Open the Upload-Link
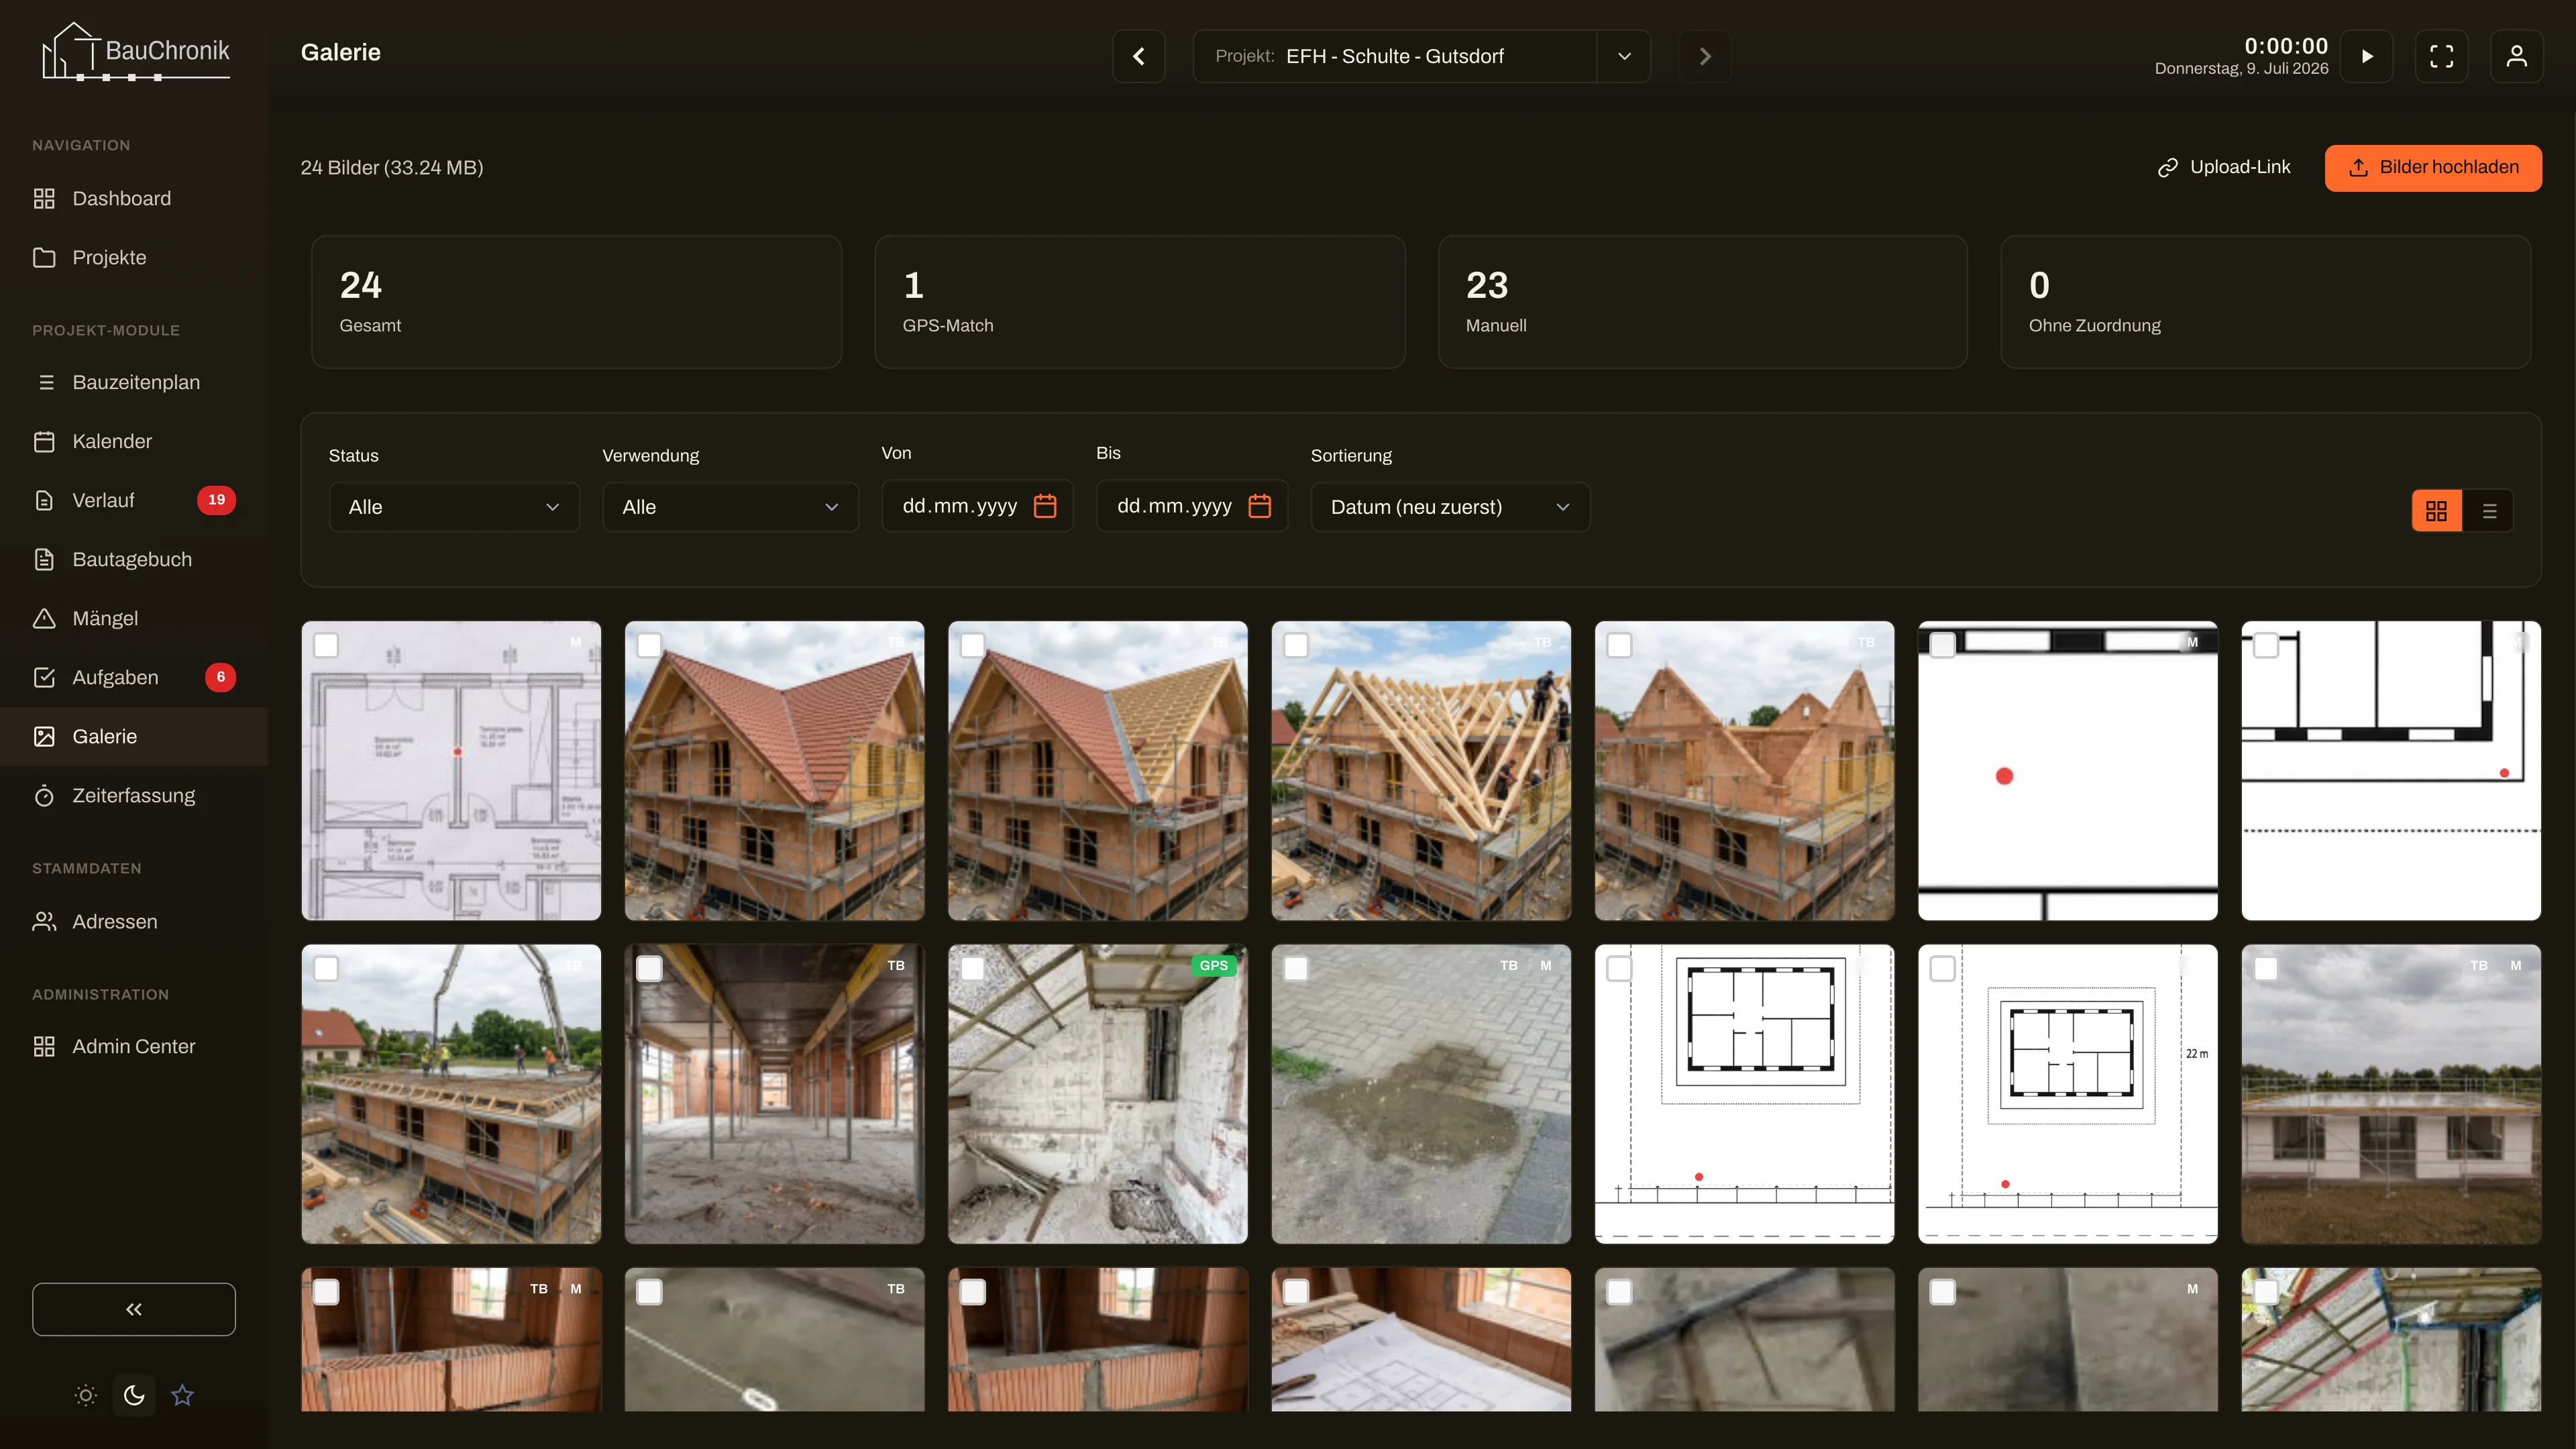 pyautogui.click(x=2224, y=167)
